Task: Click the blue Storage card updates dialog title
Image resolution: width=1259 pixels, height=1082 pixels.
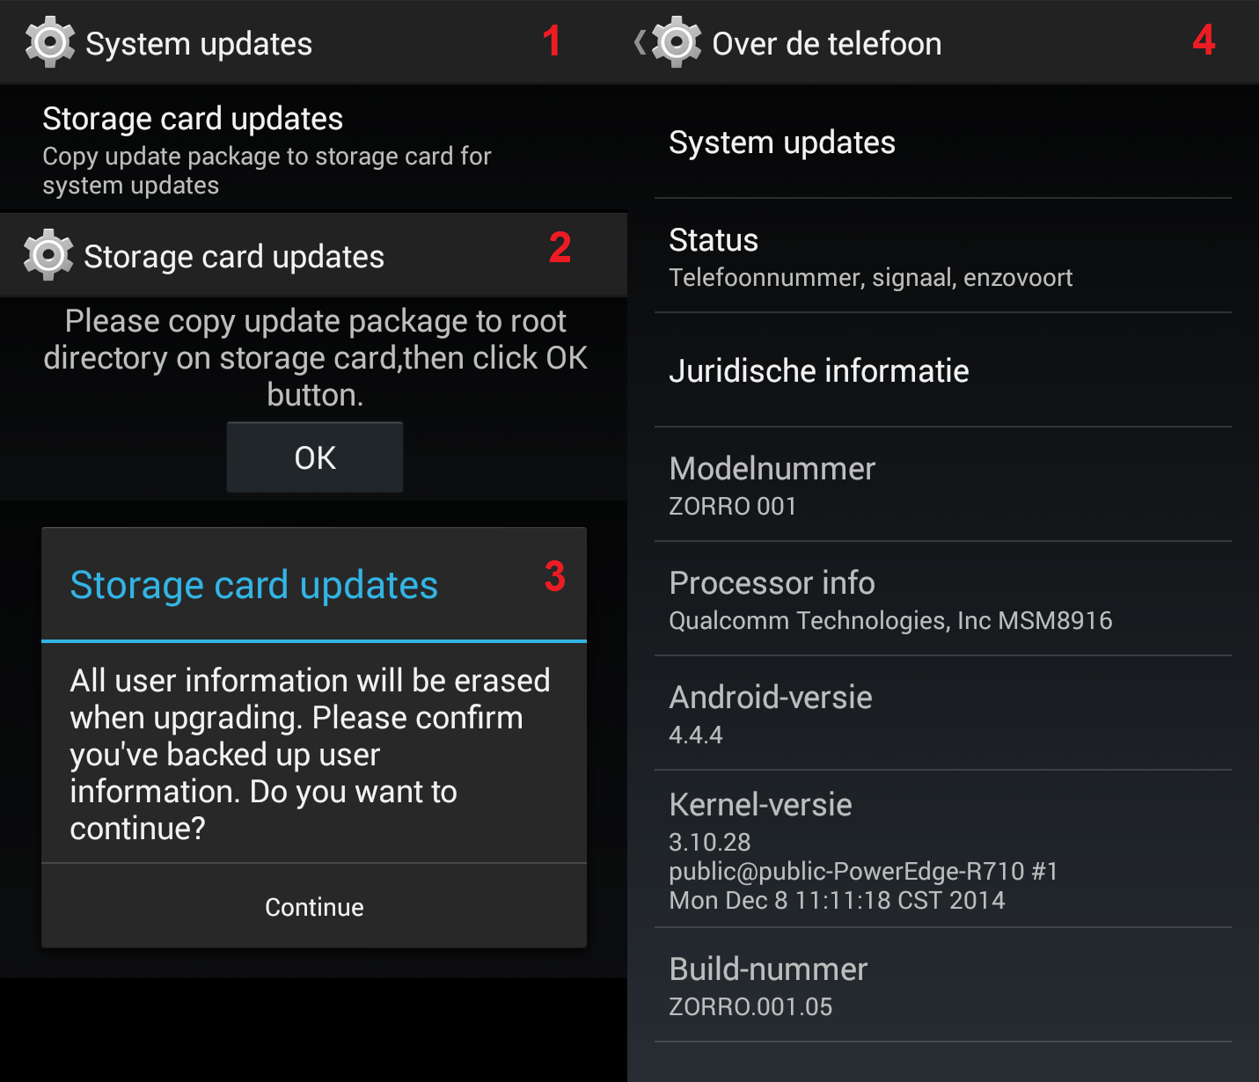Action: tap(253, 585)
